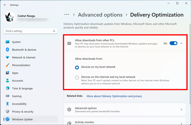Click the back arrow icon in Settings
The width and height of the screenshot is (191, 125).
click(x=5, y=5)
